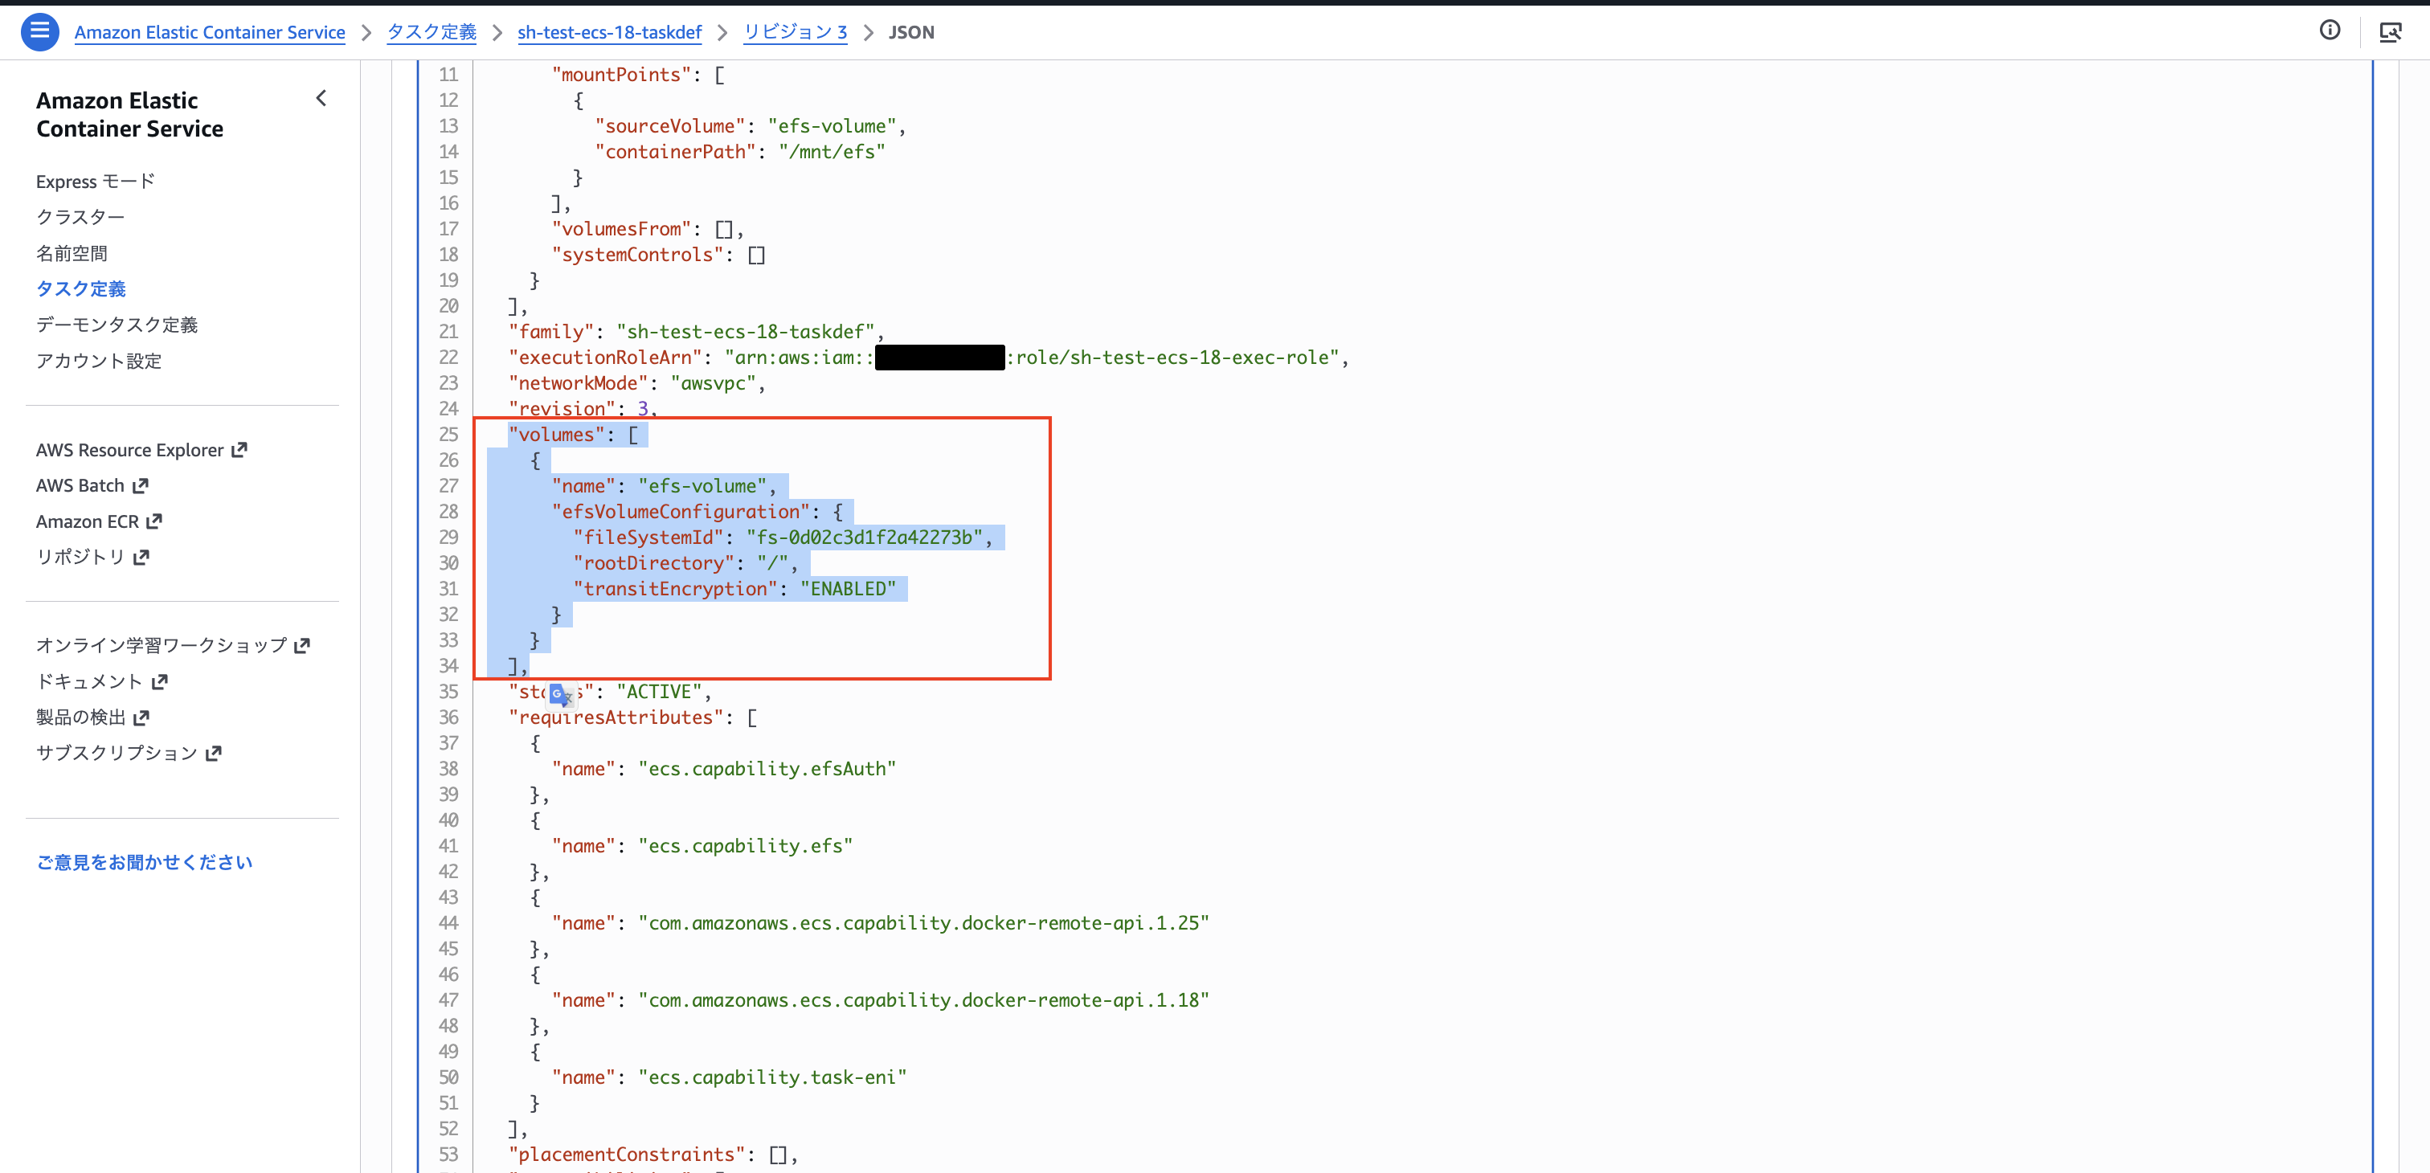Click the JSON breadcrumb current page label
This screenshot has height=1173, width=2430.
(911, 32)
